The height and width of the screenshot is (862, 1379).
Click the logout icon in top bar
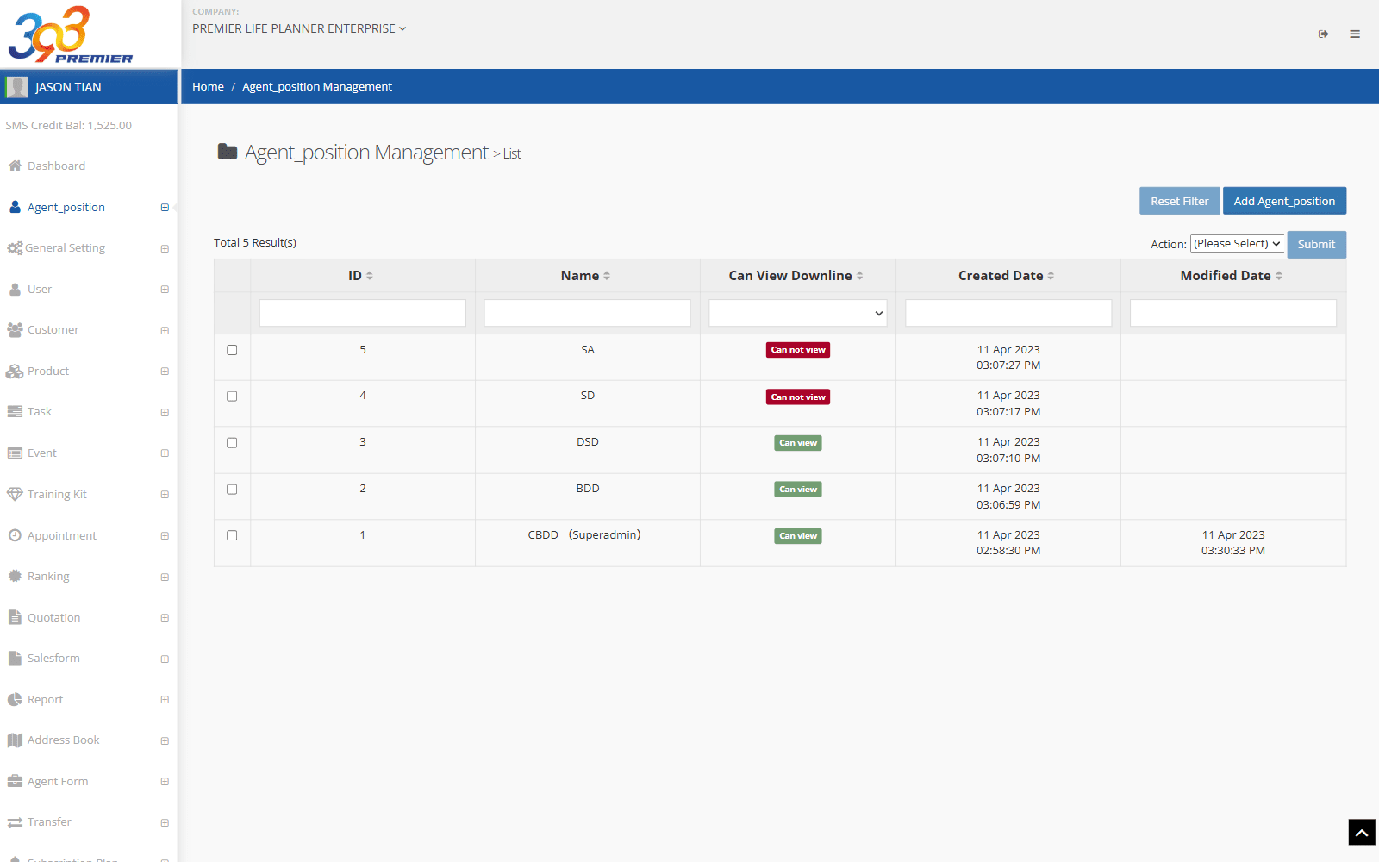[x=1323, y=34]
